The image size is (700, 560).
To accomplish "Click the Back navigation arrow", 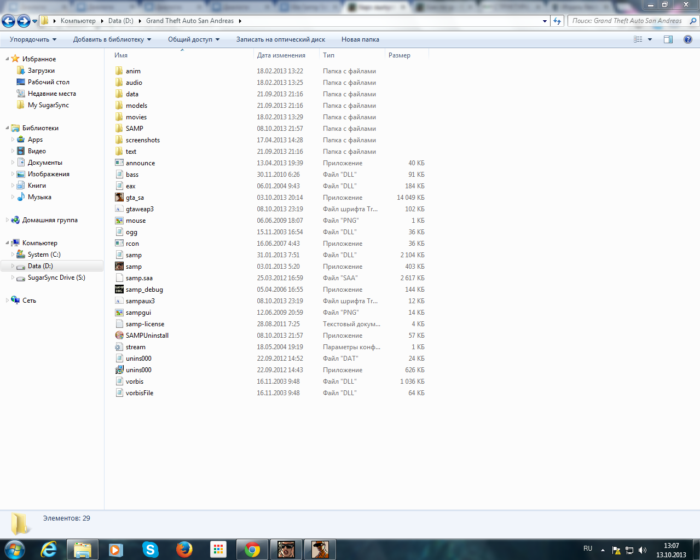I will point(9,21).
